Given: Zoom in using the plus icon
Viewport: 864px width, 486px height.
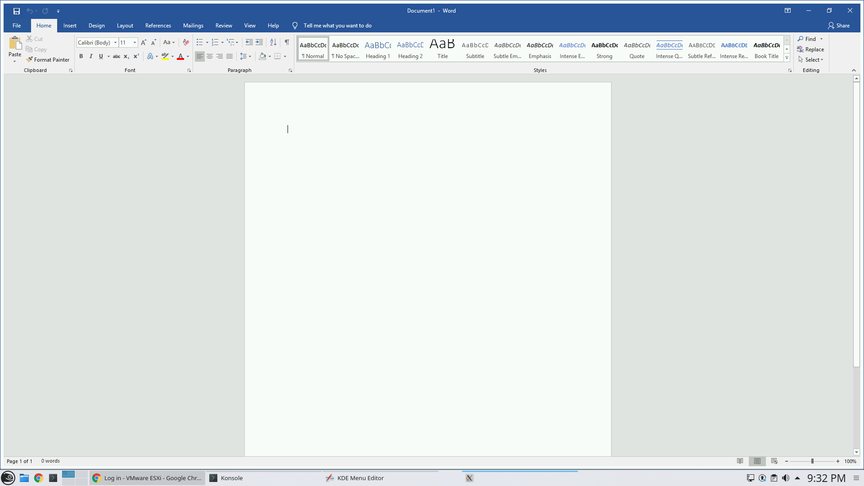Looking at the screenshot, I should pyautogui.click(x=838, y=461).
